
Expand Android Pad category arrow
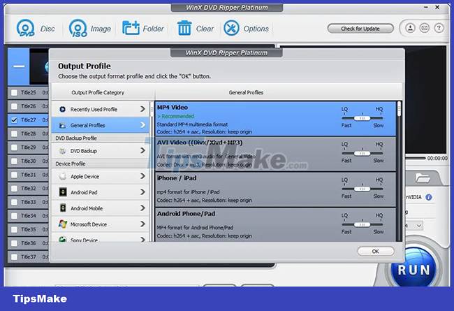(x=142, y=192)
